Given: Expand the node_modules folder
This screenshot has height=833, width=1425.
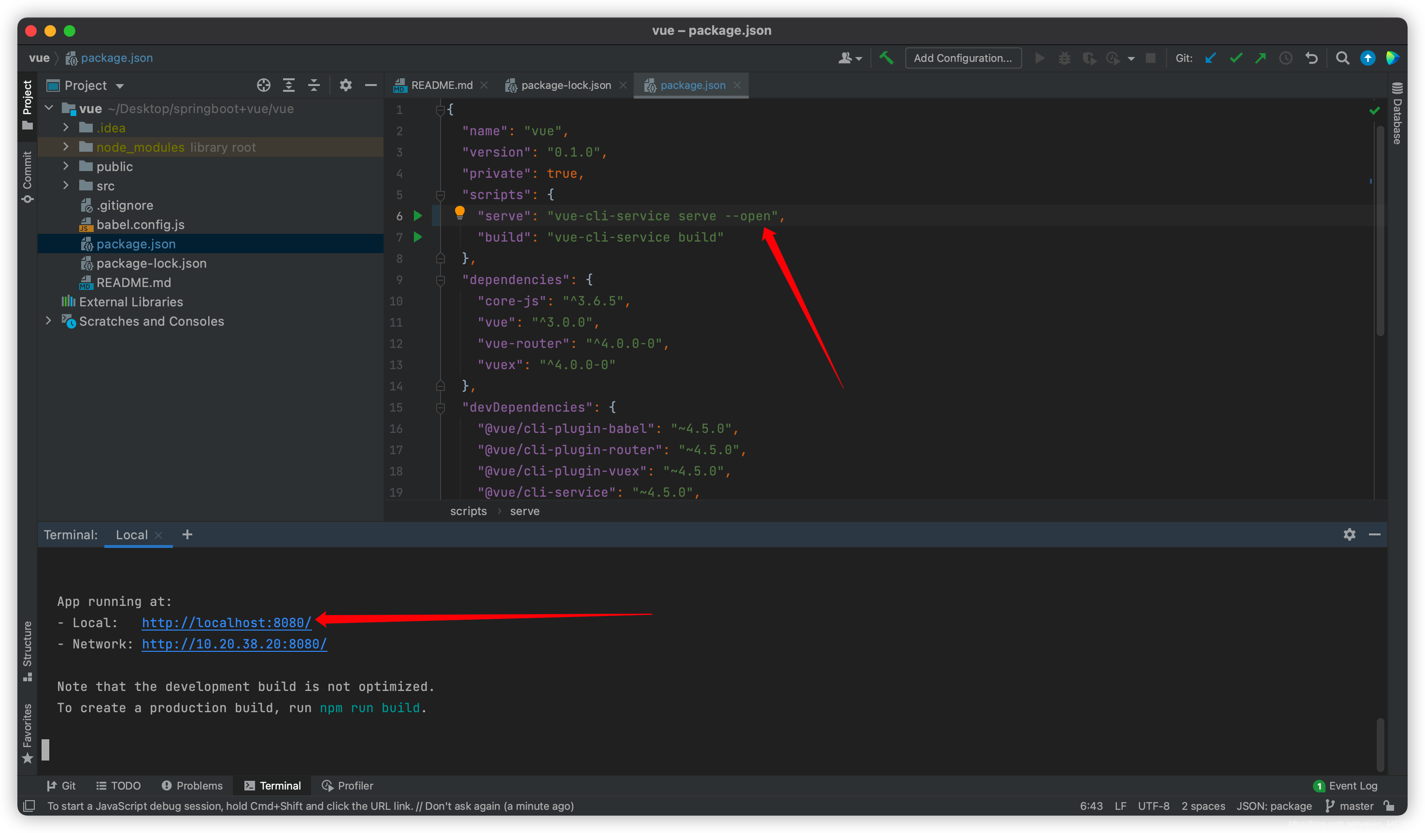Looking at the screenshot, I should coord(66,147).
